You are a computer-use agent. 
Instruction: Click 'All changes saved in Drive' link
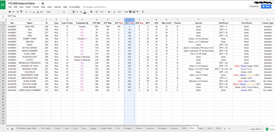tap(94, 7)
